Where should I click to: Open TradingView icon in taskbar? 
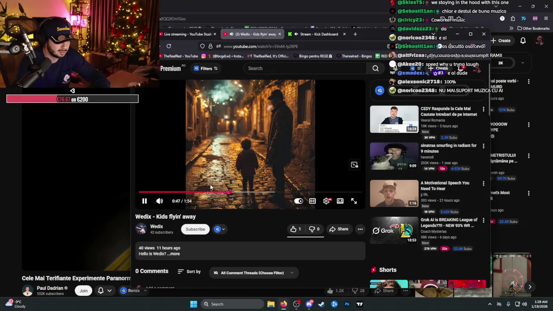pyautogui.click(x=359, y=304)
